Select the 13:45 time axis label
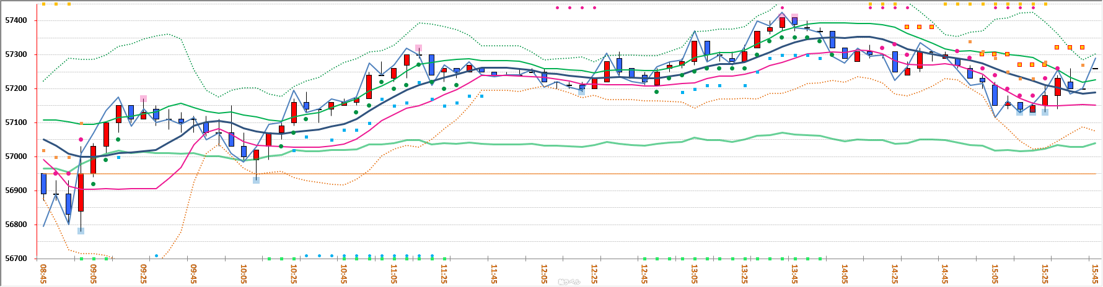 (794, 273)
